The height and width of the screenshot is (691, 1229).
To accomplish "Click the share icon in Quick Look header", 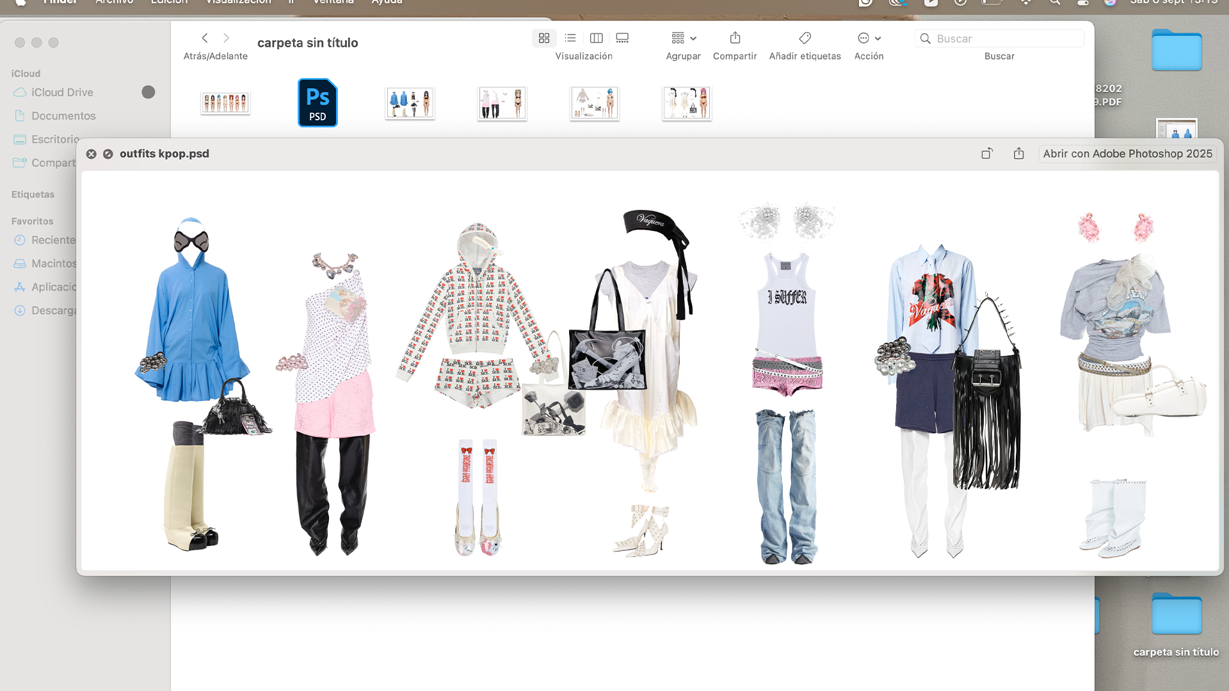I will [1019, 154].
